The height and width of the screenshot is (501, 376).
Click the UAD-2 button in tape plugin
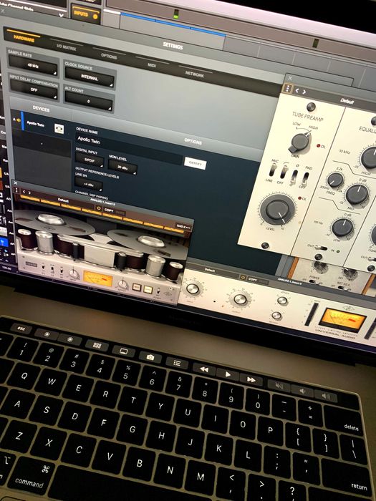pos(183,226)
